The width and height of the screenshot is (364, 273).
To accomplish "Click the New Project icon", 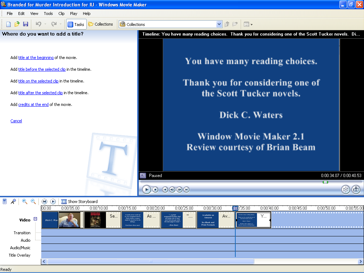I will 9,24.
